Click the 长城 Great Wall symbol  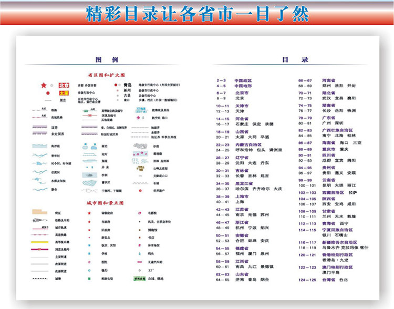click(140, 183)
